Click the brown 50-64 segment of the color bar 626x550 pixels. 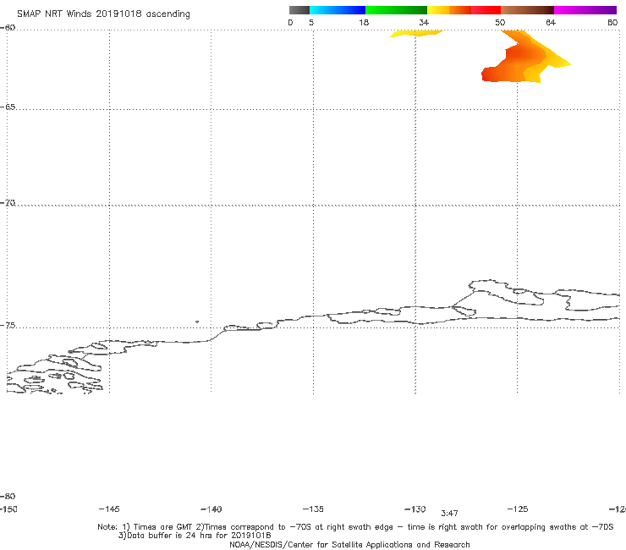(x=527, y=10)
